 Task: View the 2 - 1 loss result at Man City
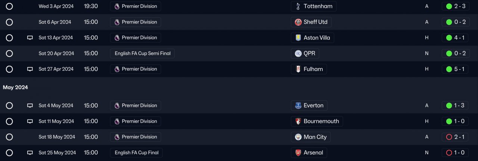pos(455,137)
